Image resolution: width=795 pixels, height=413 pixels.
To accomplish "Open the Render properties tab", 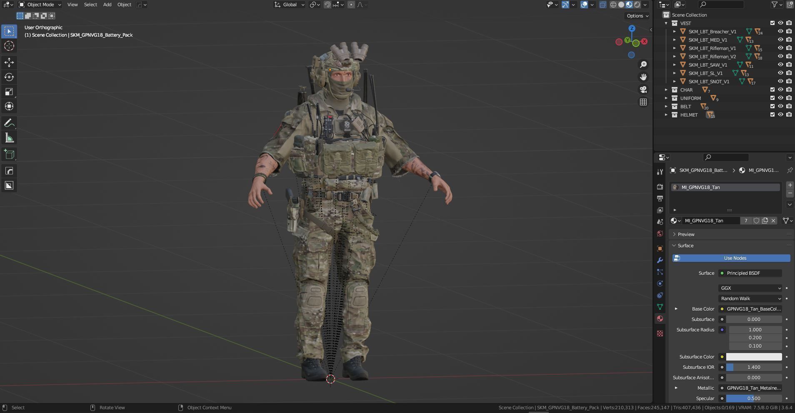I will coord(660,187).
